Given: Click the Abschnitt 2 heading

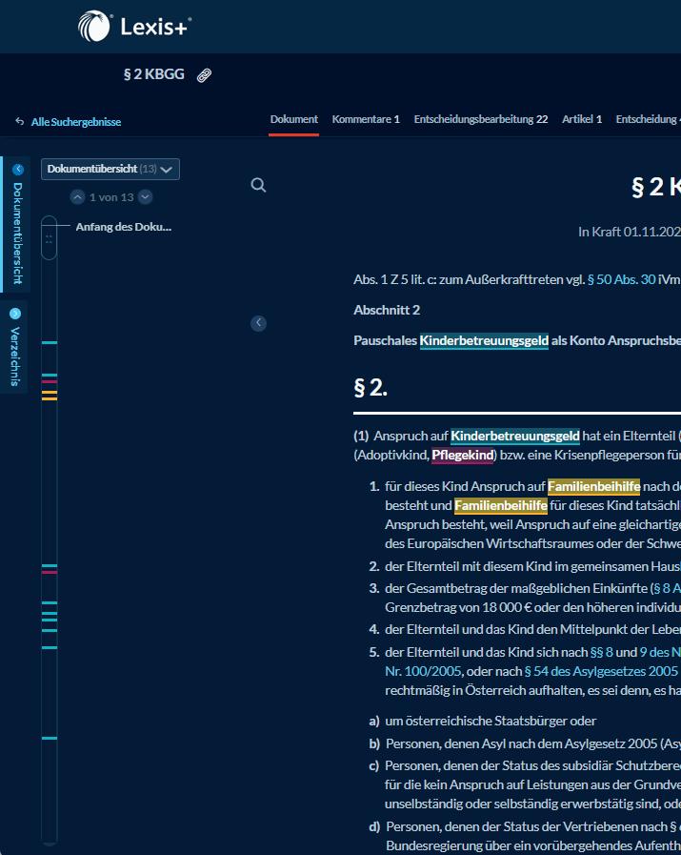Looking at the screenshot, I should (387, 311).
